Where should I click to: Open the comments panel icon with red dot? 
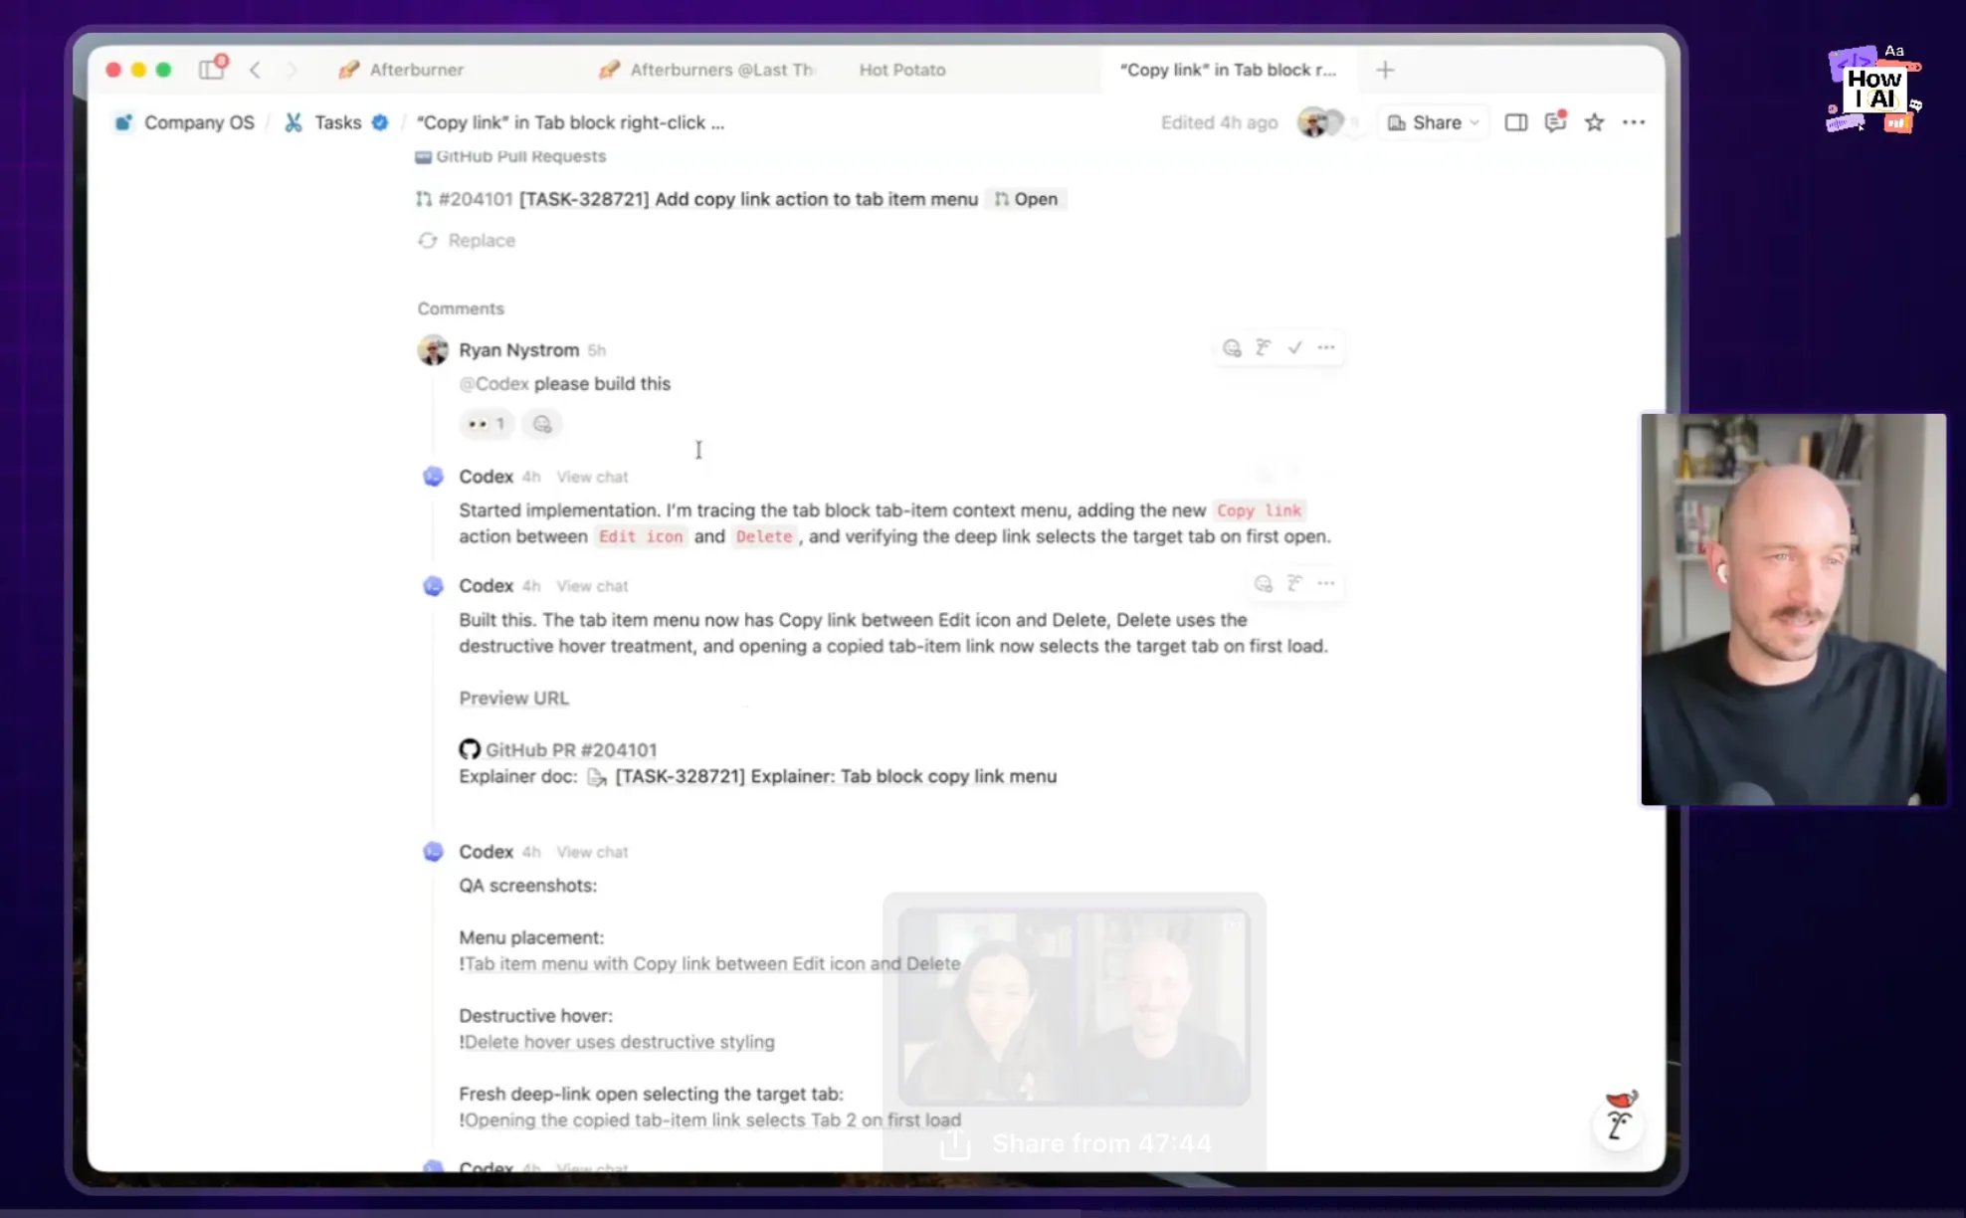click(1555, 122)
